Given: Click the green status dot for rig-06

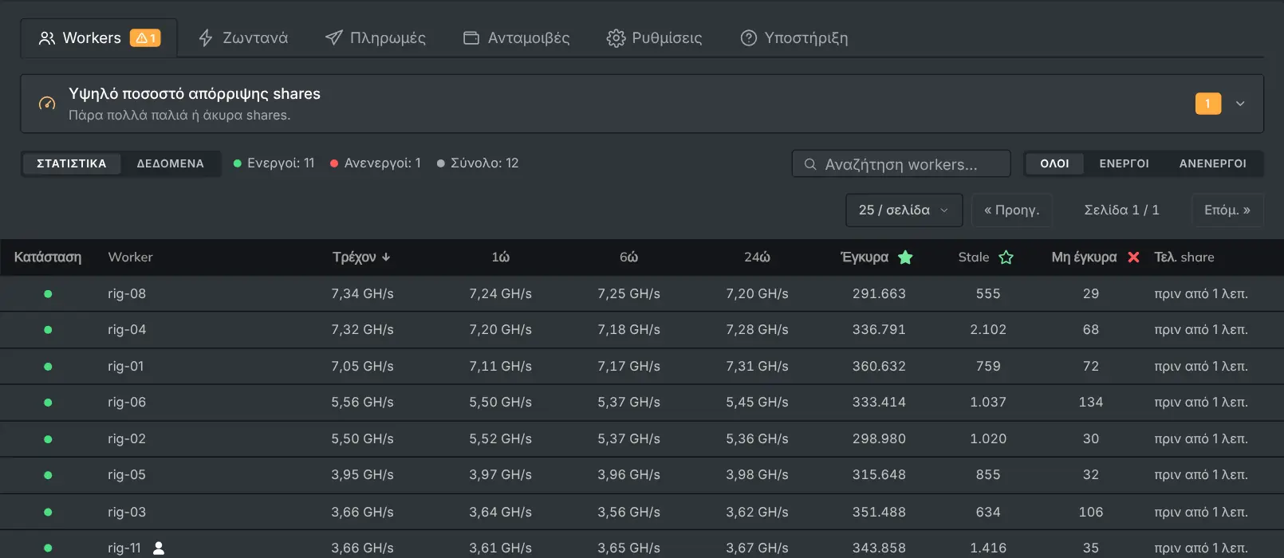Looking at the screenshot, I should (48, 403).
